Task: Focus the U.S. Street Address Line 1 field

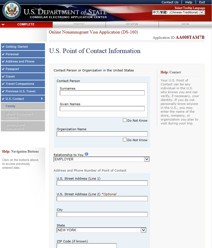Action: point(102,183)
